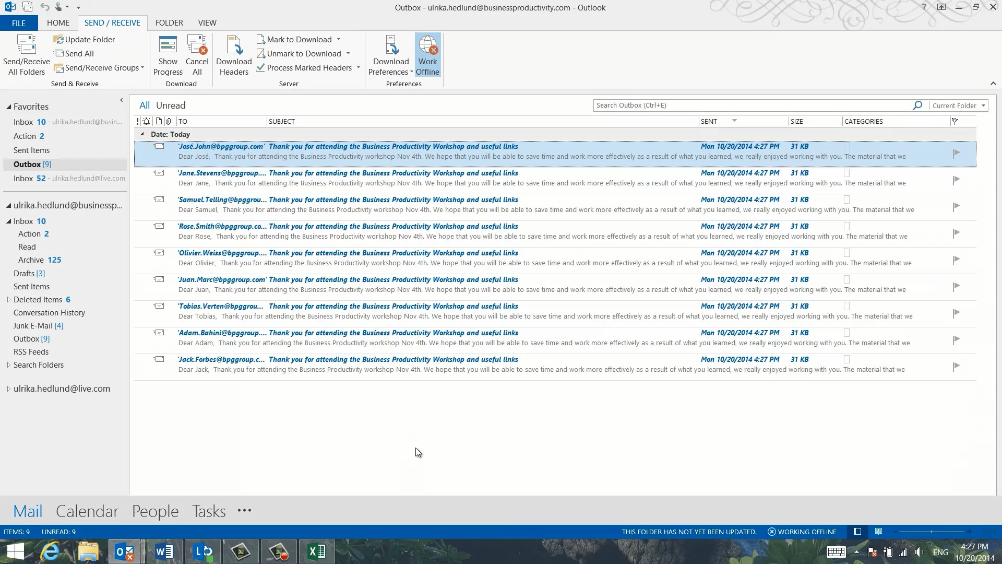Image resolution: width=1002 pixels, height=564 pixels.
Task: Flag the Jane.Stevens email for follow up
Action: 956,180
